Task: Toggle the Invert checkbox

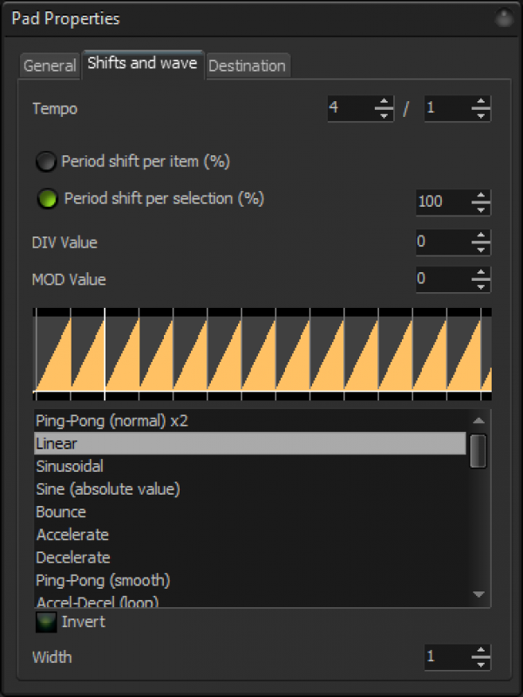Action: pos(46,622)
